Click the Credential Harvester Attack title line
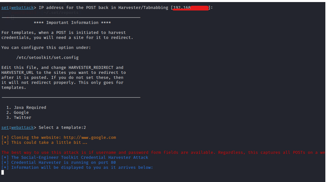This screenshot has height=182, width=327. [75, 157]
